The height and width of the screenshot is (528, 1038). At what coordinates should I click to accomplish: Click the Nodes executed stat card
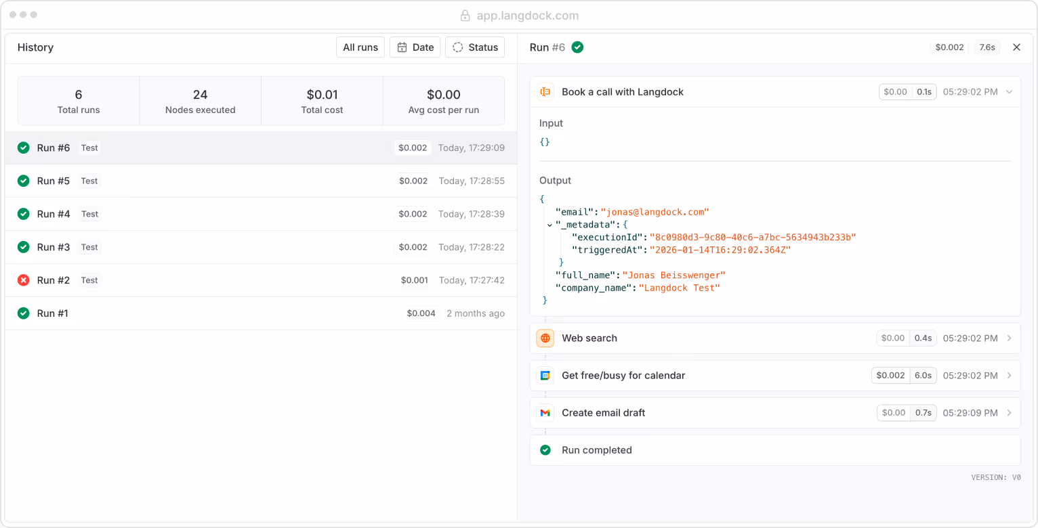(x=201, y=101)
